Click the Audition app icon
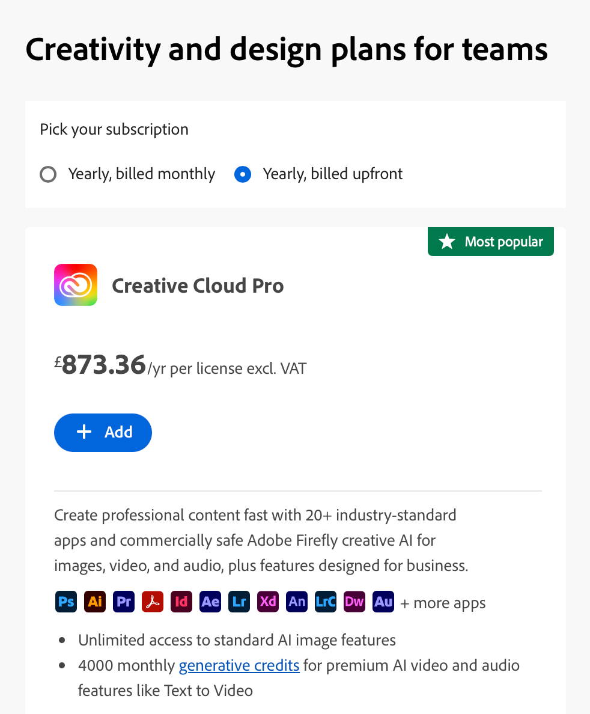This screenshot has height=714, width=590. point(383,602)
